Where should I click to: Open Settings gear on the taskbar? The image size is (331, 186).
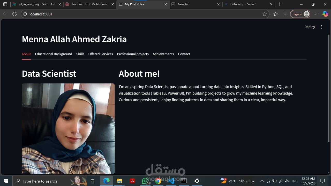pos(197,181)
